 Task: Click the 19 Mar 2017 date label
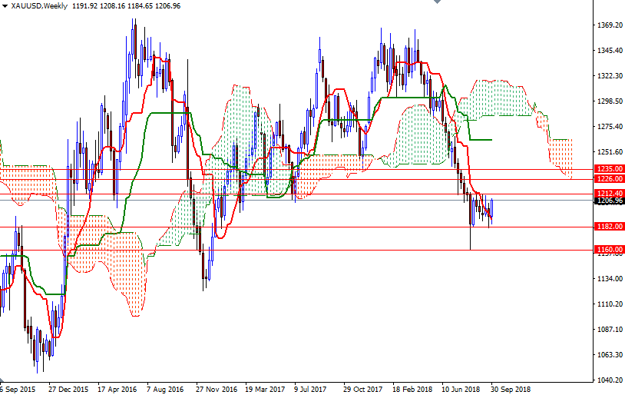coord(265,389)
